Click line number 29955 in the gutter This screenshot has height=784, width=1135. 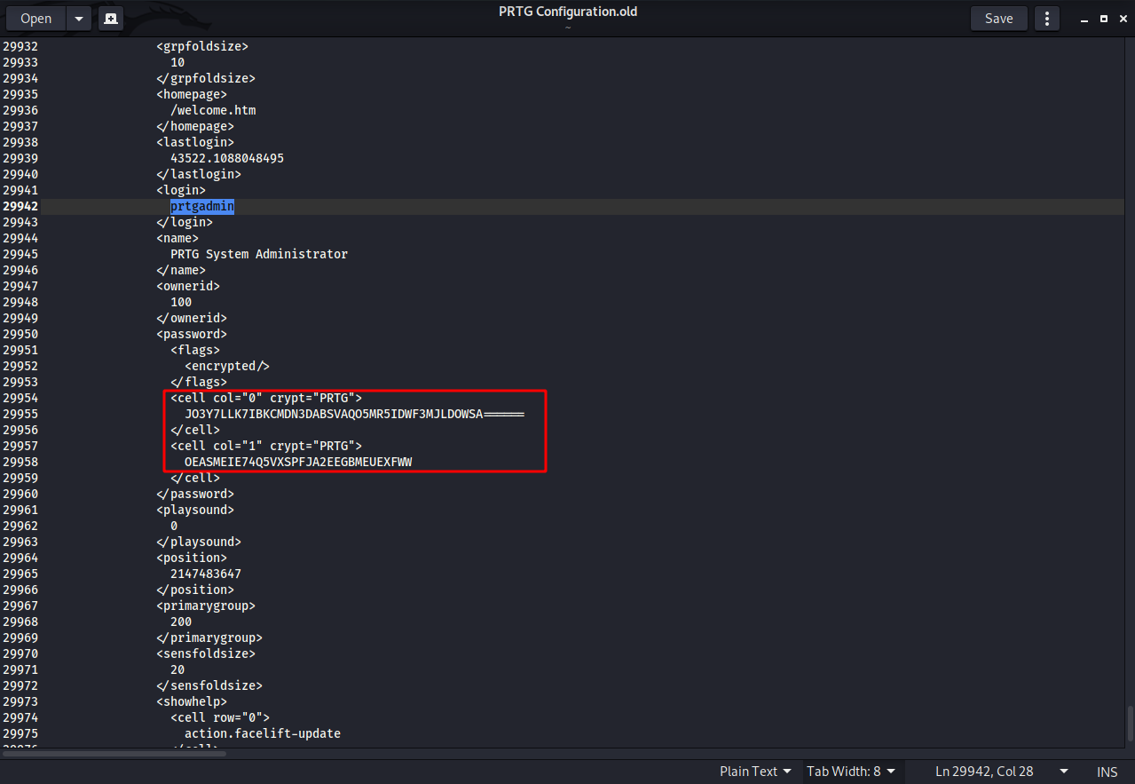tap(20, 414)
